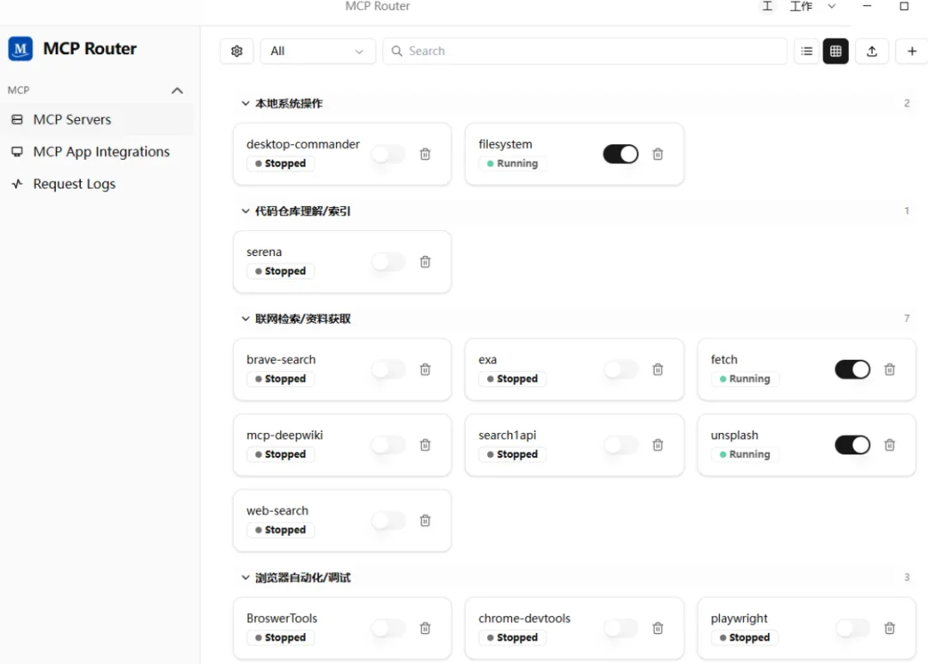Enable the web-search server toggle

(388, 521)
